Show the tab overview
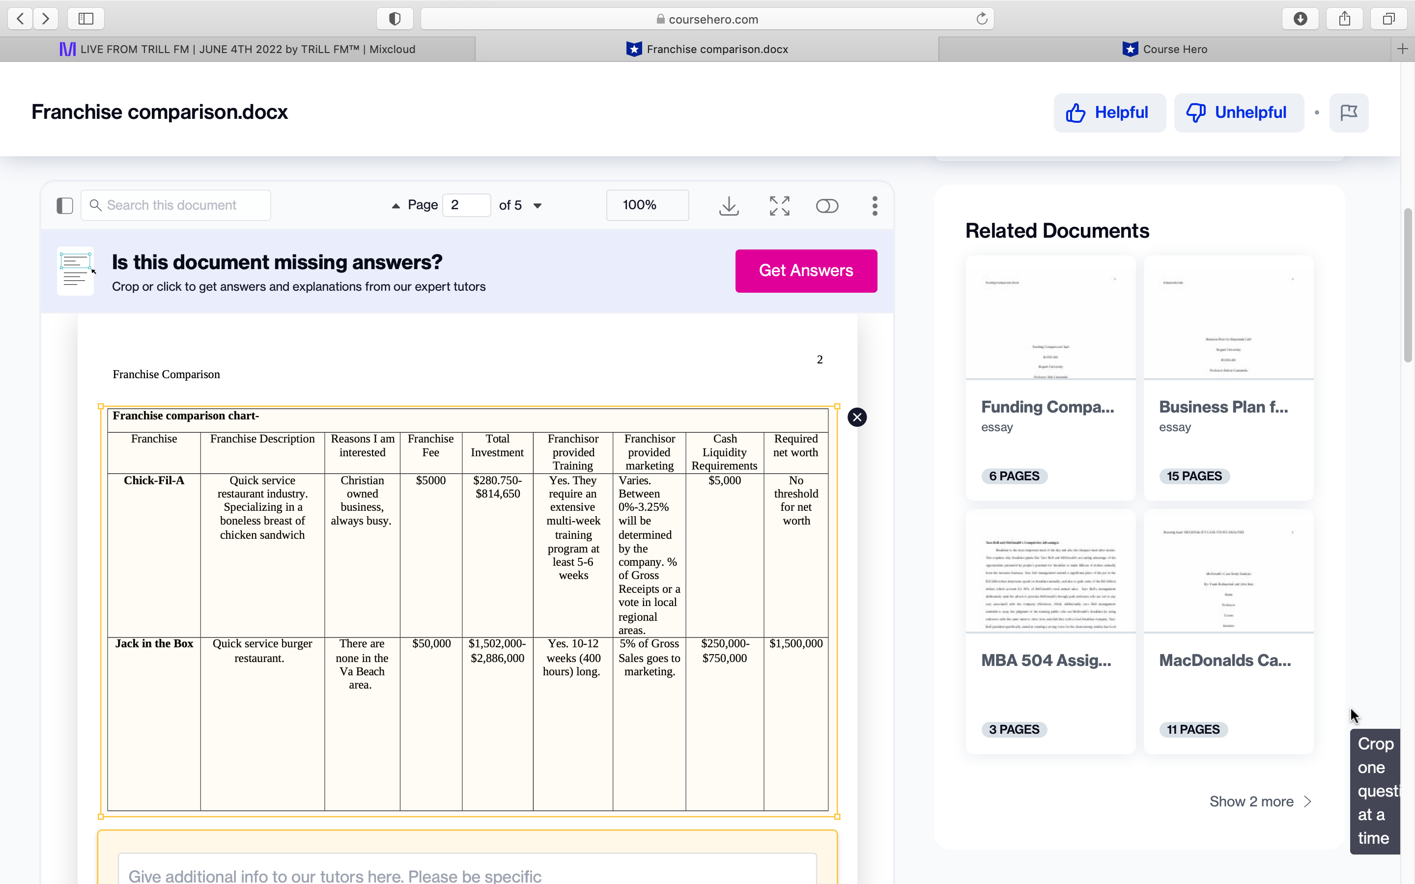The height and width of the screenshot is (884, 1415). pos(1388,19)
